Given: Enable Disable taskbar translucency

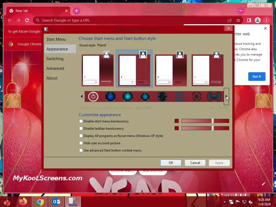Looking at the screenshot, I should [81, 129].
